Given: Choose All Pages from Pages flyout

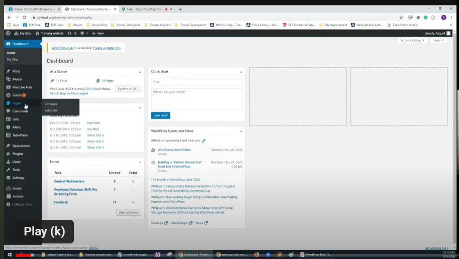Looking at the screenshot, I should coord(51,104).
